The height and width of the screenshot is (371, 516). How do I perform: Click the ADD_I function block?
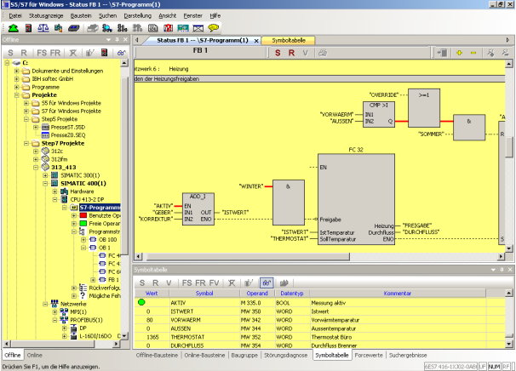[198, 208]
